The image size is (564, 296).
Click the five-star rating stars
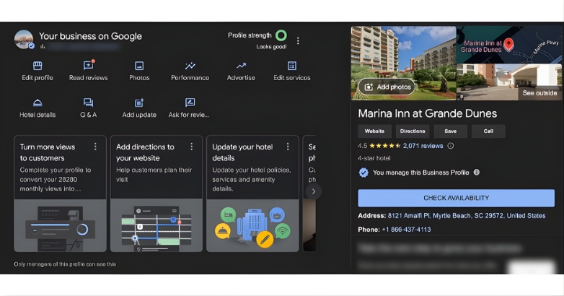385,146
